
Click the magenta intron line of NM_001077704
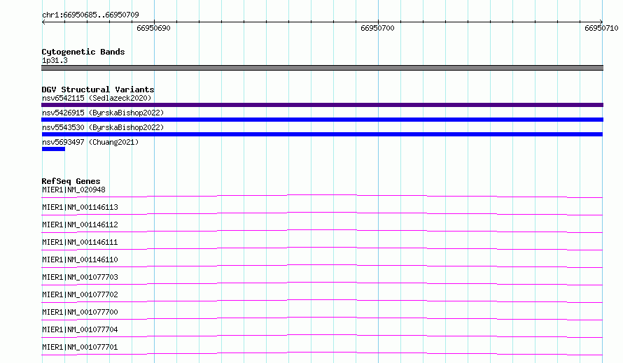322,335
